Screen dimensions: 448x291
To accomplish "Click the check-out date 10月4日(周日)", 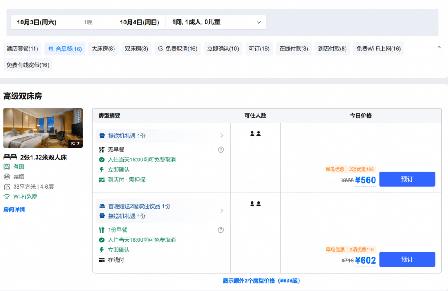I will [139, 22].
